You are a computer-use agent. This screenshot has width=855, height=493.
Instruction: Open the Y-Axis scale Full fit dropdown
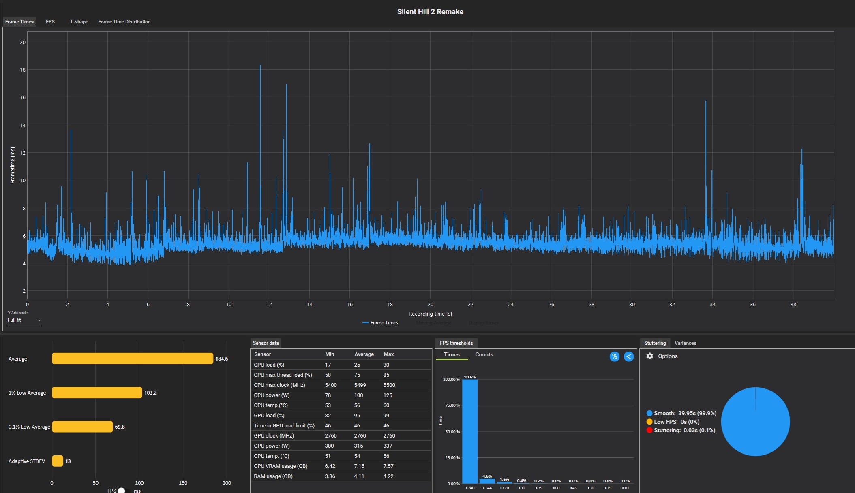click(24, 320)
